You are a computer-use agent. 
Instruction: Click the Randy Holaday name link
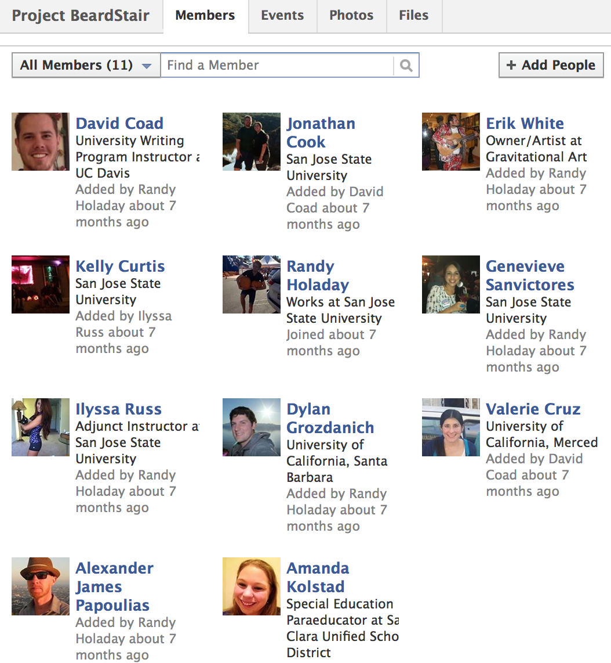[318, 276]
